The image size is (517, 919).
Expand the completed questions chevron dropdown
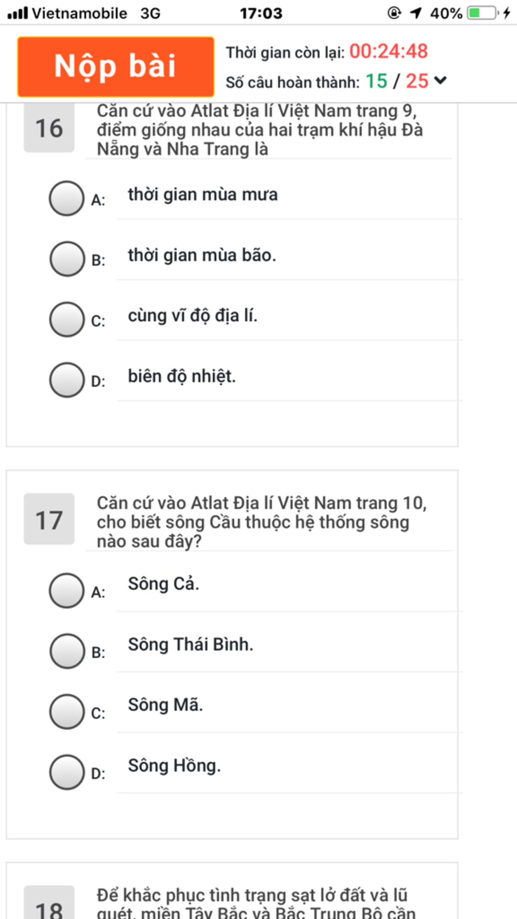[440, 80]
